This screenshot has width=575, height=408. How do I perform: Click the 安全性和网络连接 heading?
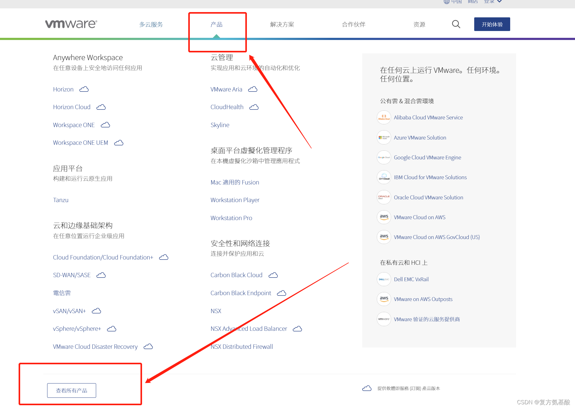click(240, 243)
